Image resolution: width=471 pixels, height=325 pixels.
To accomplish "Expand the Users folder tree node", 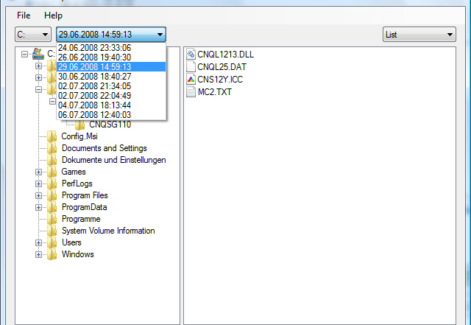I will coord(39,242).
